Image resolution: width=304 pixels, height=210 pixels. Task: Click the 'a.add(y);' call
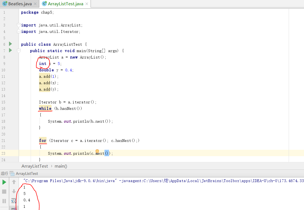(49, 89)
